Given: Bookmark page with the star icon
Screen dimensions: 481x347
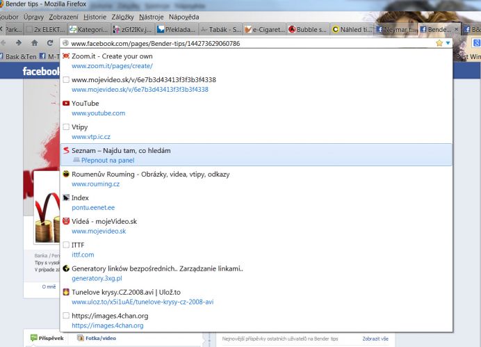Looking at the screenshot, I should [x=439, y=43].
